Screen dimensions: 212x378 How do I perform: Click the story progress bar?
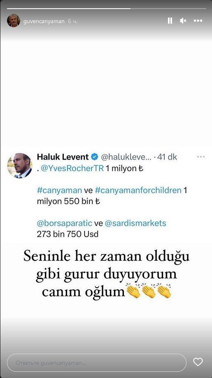pos(107,8)
